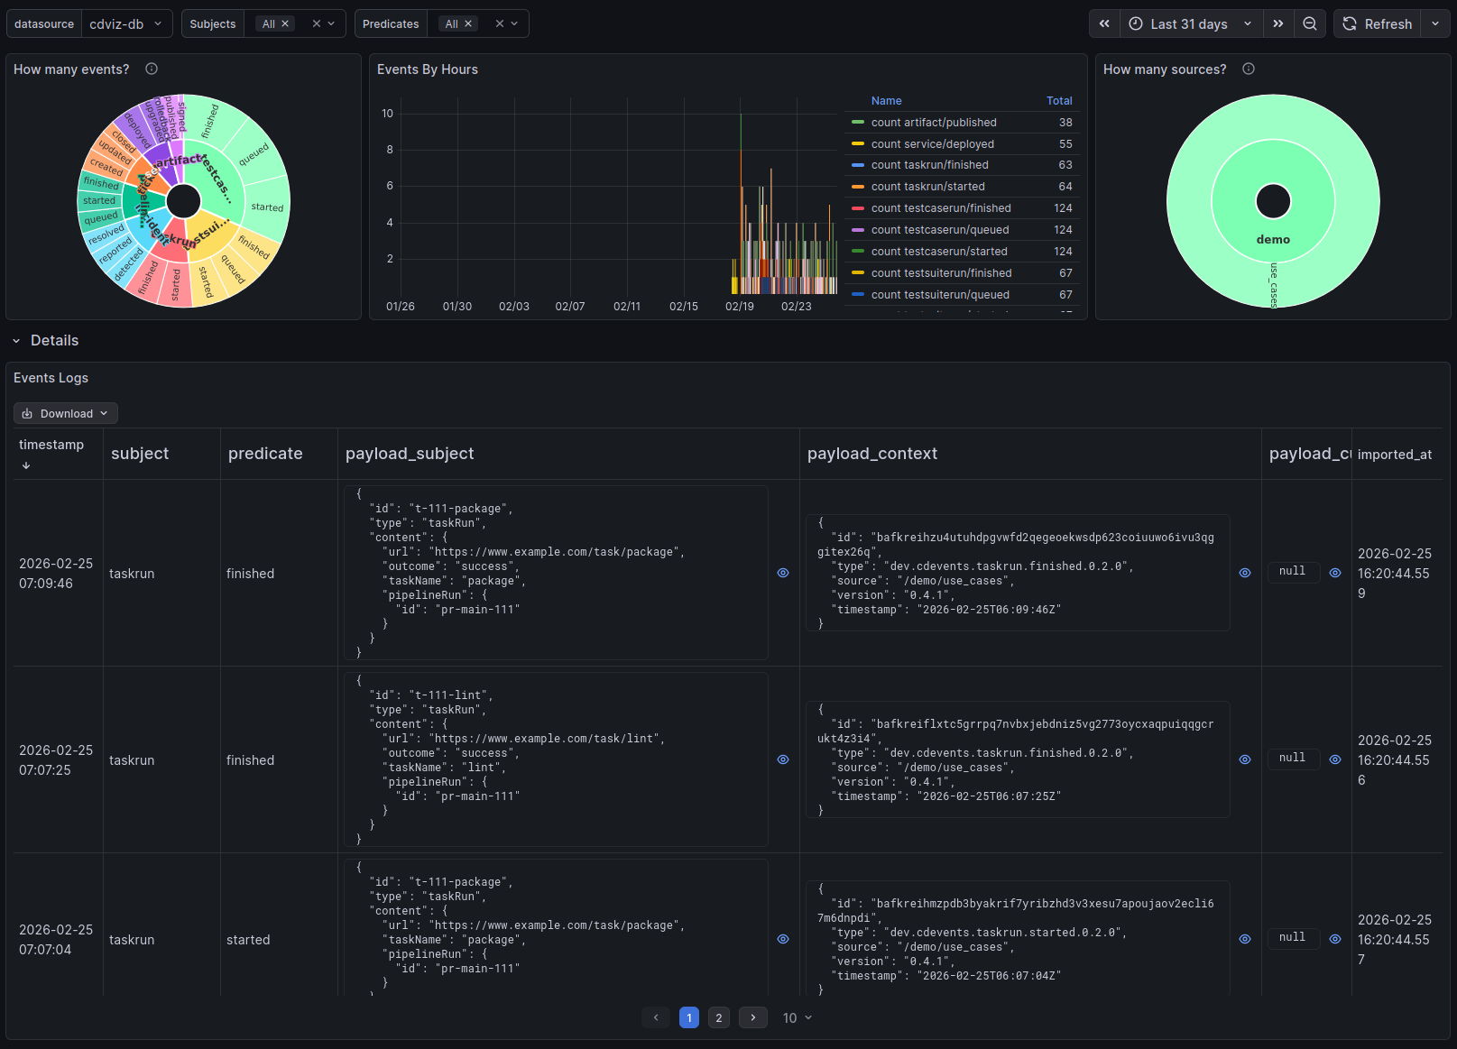Screen dimensions: 1457x1049
Task: Select page 1 of the table
Action: [689, 1017]
